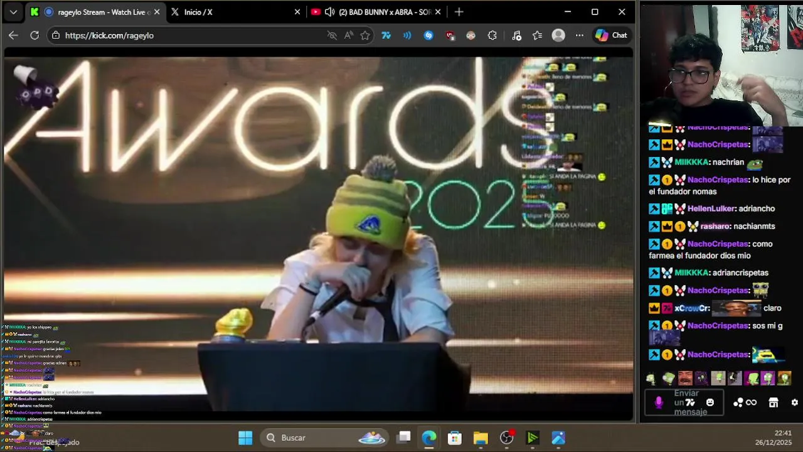Mute the audio-playing YouTube tab
The width and height of the screenshot is (803, 452).
330,12
